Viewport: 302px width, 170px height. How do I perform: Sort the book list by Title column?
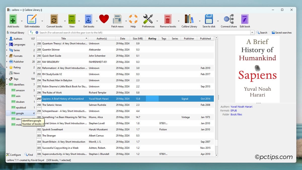[63, 39]
